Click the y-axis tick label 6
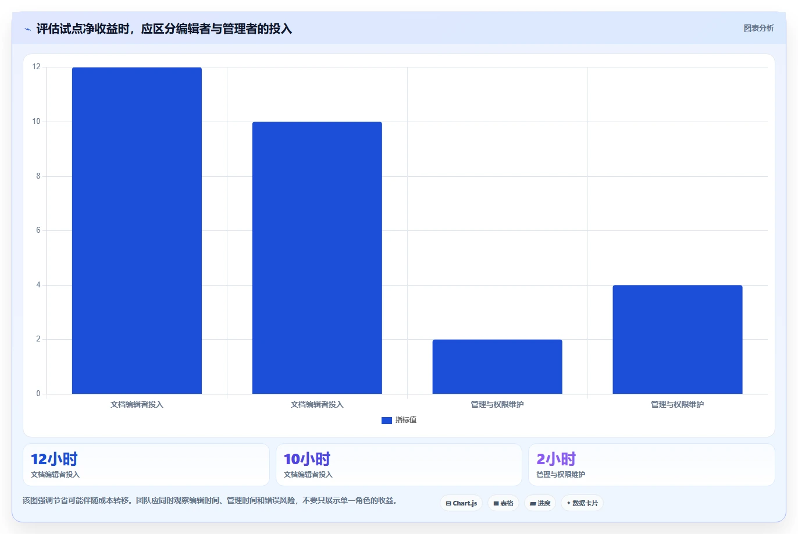The height and width of the screenshot is (534, 798). 38,230
